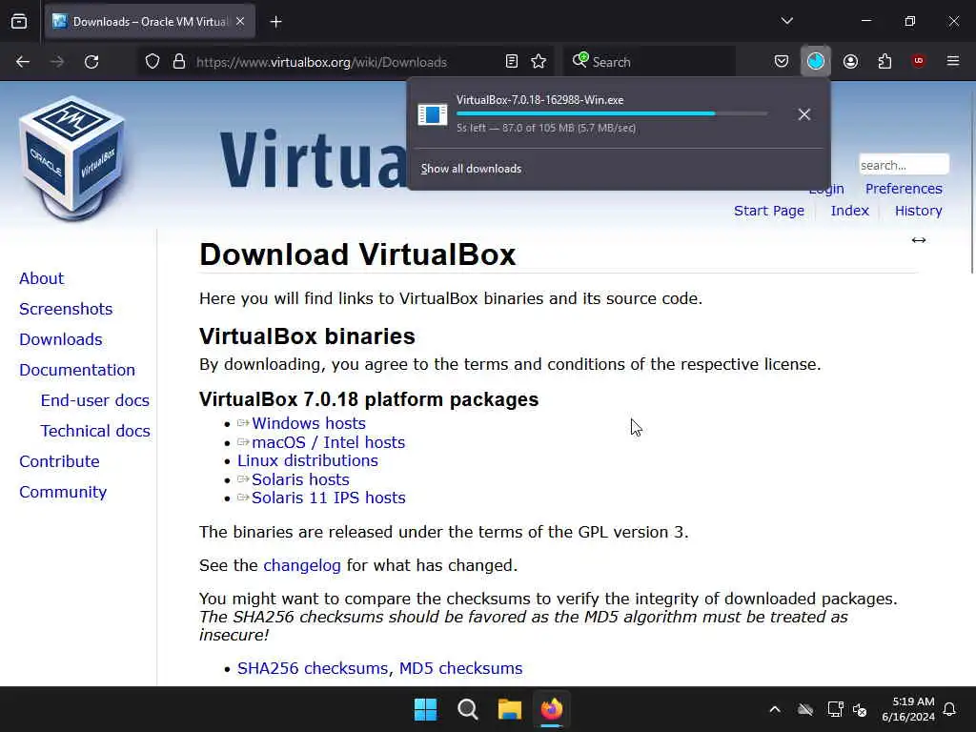Click Show all downloads
The height and width of the screenshot is (732, 976).
[x=471, y=169]
